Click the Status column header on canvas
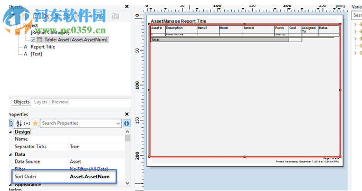This screenshot has height=191, width=362. (x=323, y=28)
